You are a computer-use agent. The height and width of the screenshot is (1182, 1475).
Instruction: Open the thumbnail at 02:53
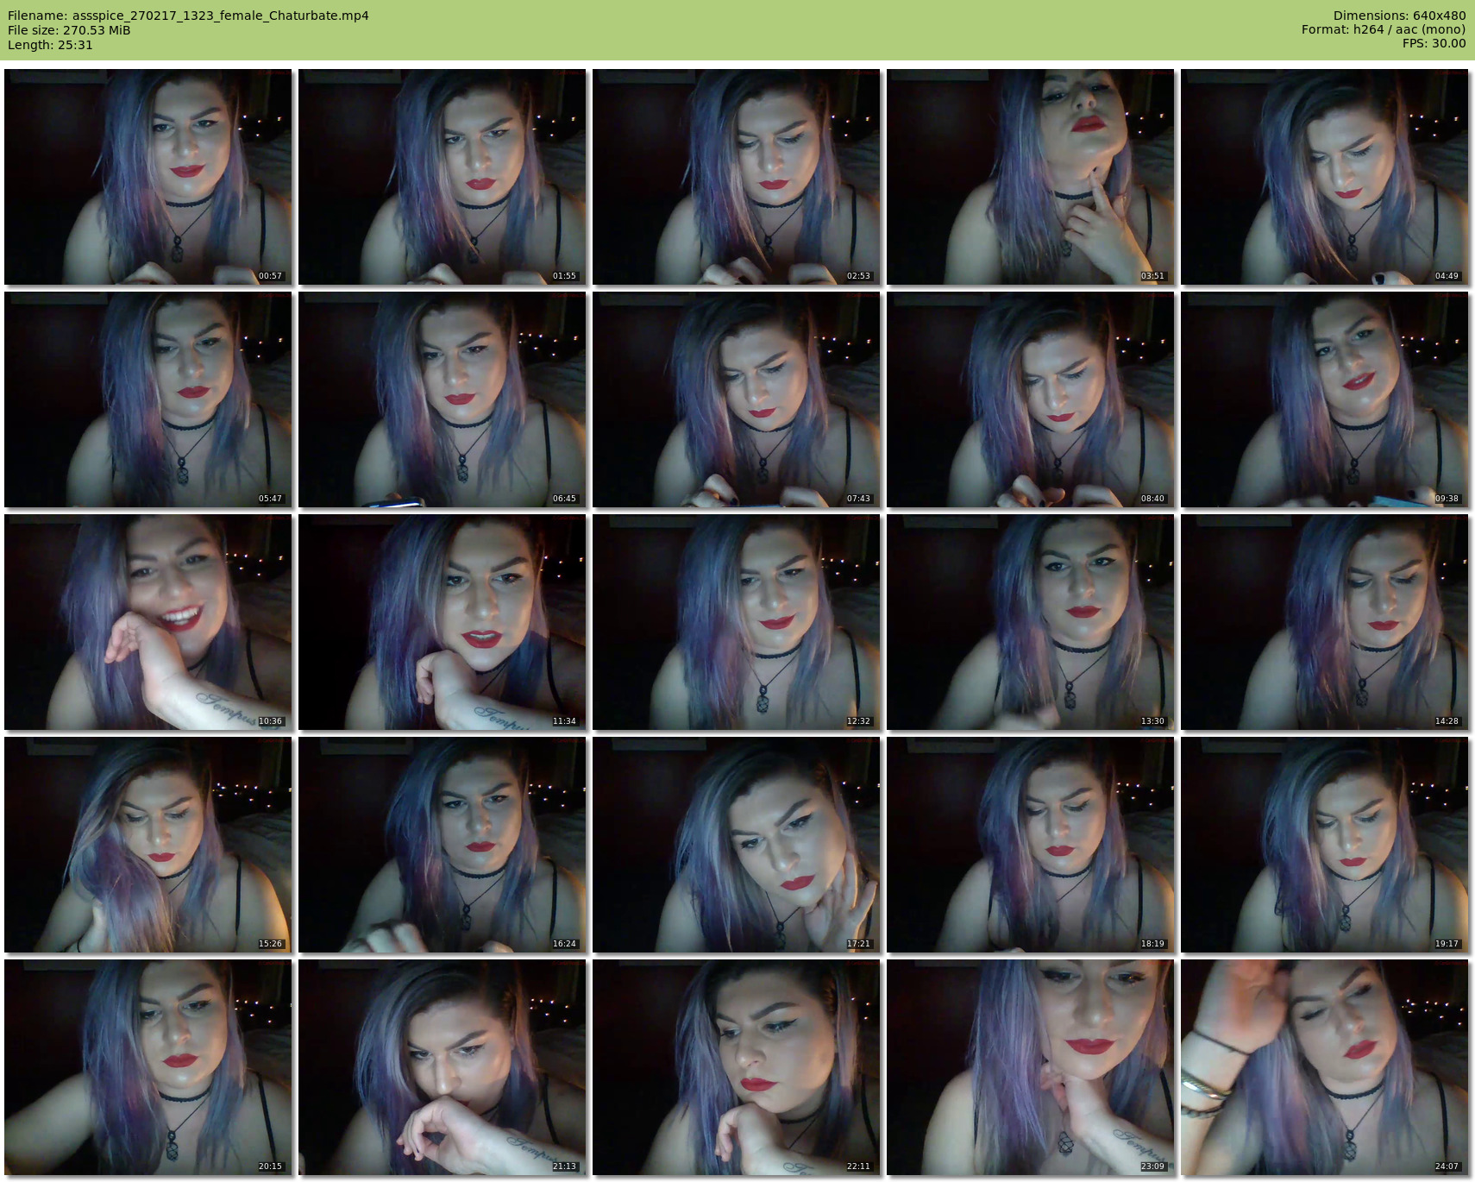737,177
